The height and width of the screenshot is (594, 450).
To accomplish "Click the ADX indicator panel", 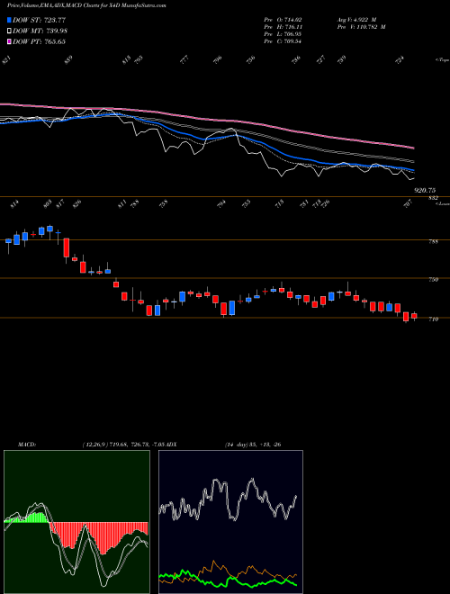I will click(230, 522).
